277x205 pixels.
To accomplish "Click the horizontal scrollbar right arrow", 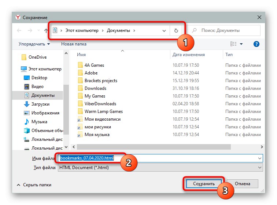I will click(x=262, y=147).
